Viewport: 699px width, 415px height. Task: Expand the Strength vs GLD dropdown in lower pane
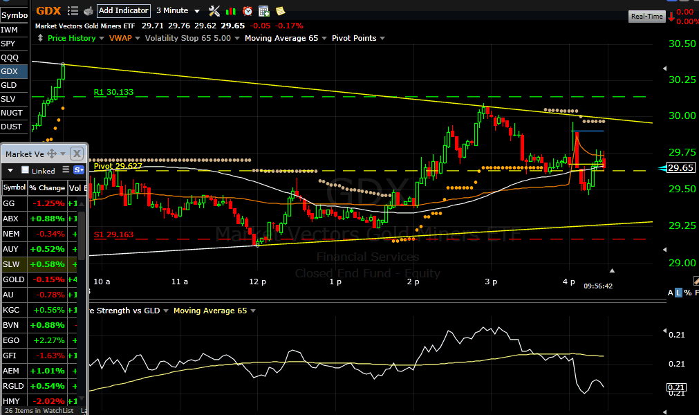[x=166, y=311]
